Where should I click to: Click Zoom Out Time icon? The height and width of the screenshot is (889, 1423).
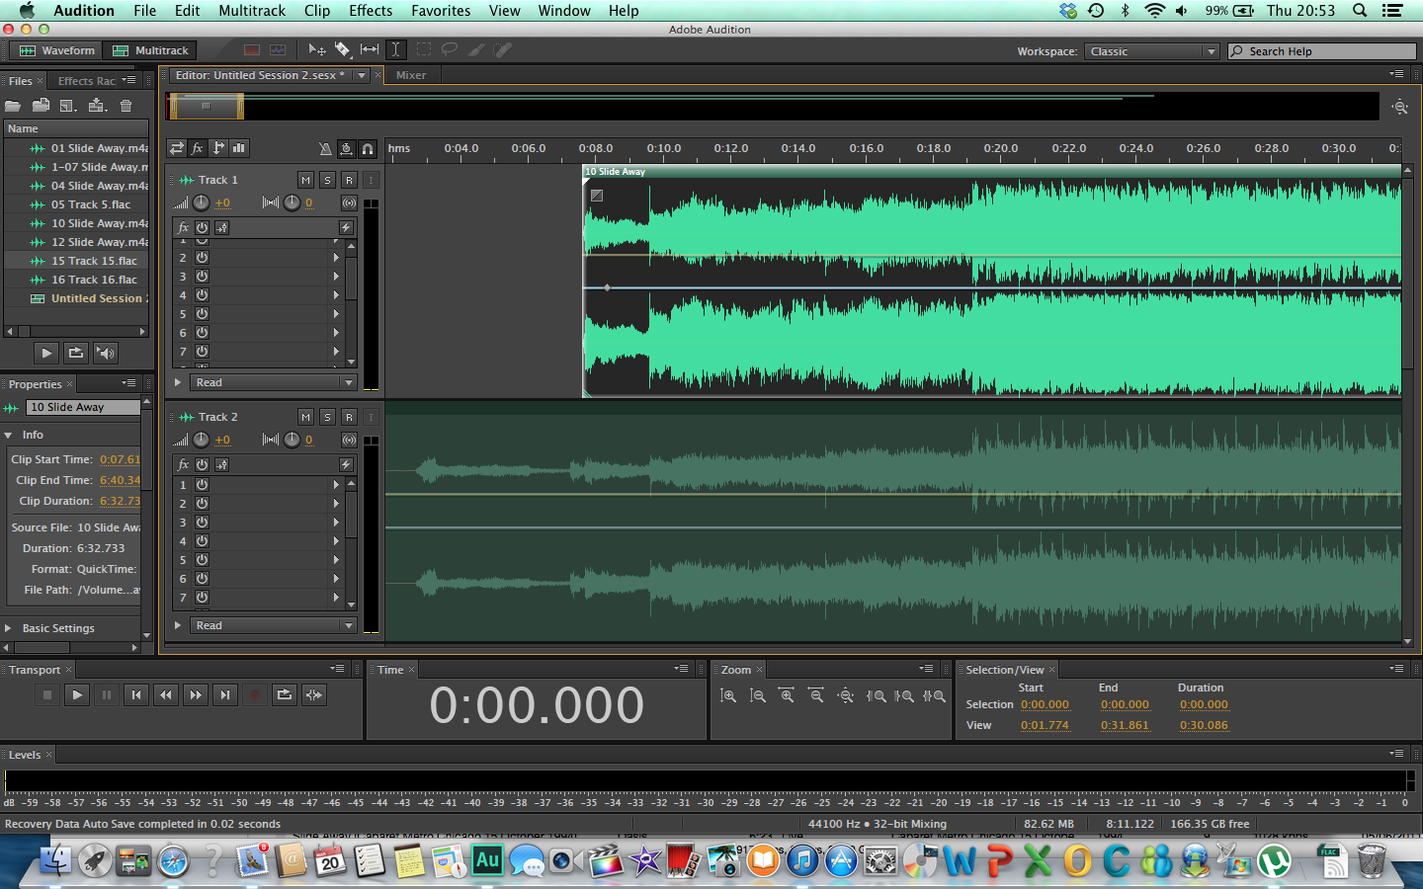point(816,696)
